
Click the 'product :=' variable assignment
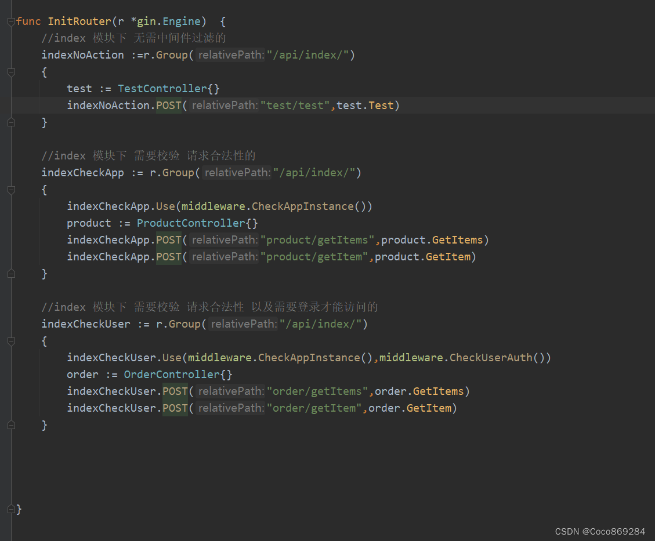pos(99,223)
